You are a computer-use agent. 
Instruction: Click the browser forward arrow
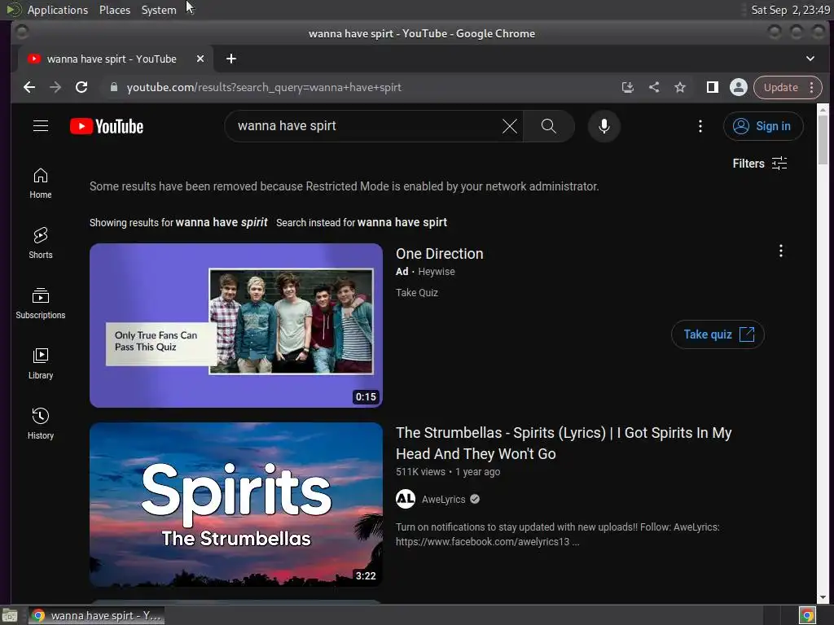(55, 87)
